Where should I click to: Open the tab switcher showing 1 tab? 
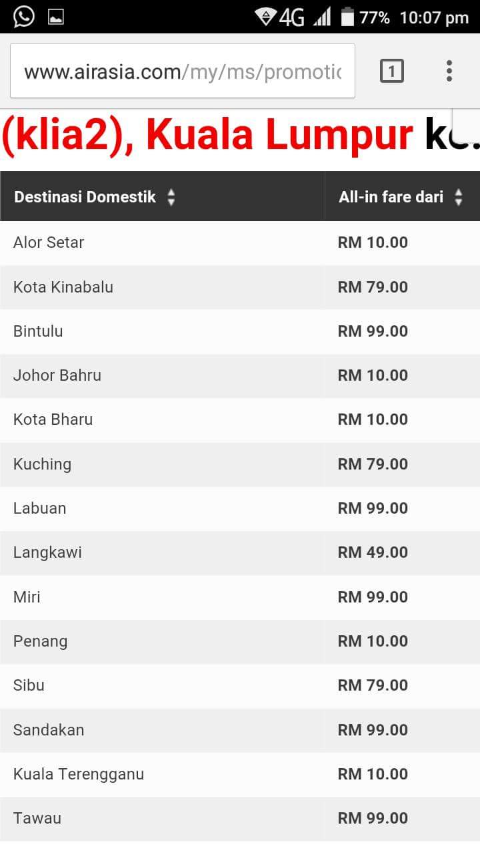point(392,71)
